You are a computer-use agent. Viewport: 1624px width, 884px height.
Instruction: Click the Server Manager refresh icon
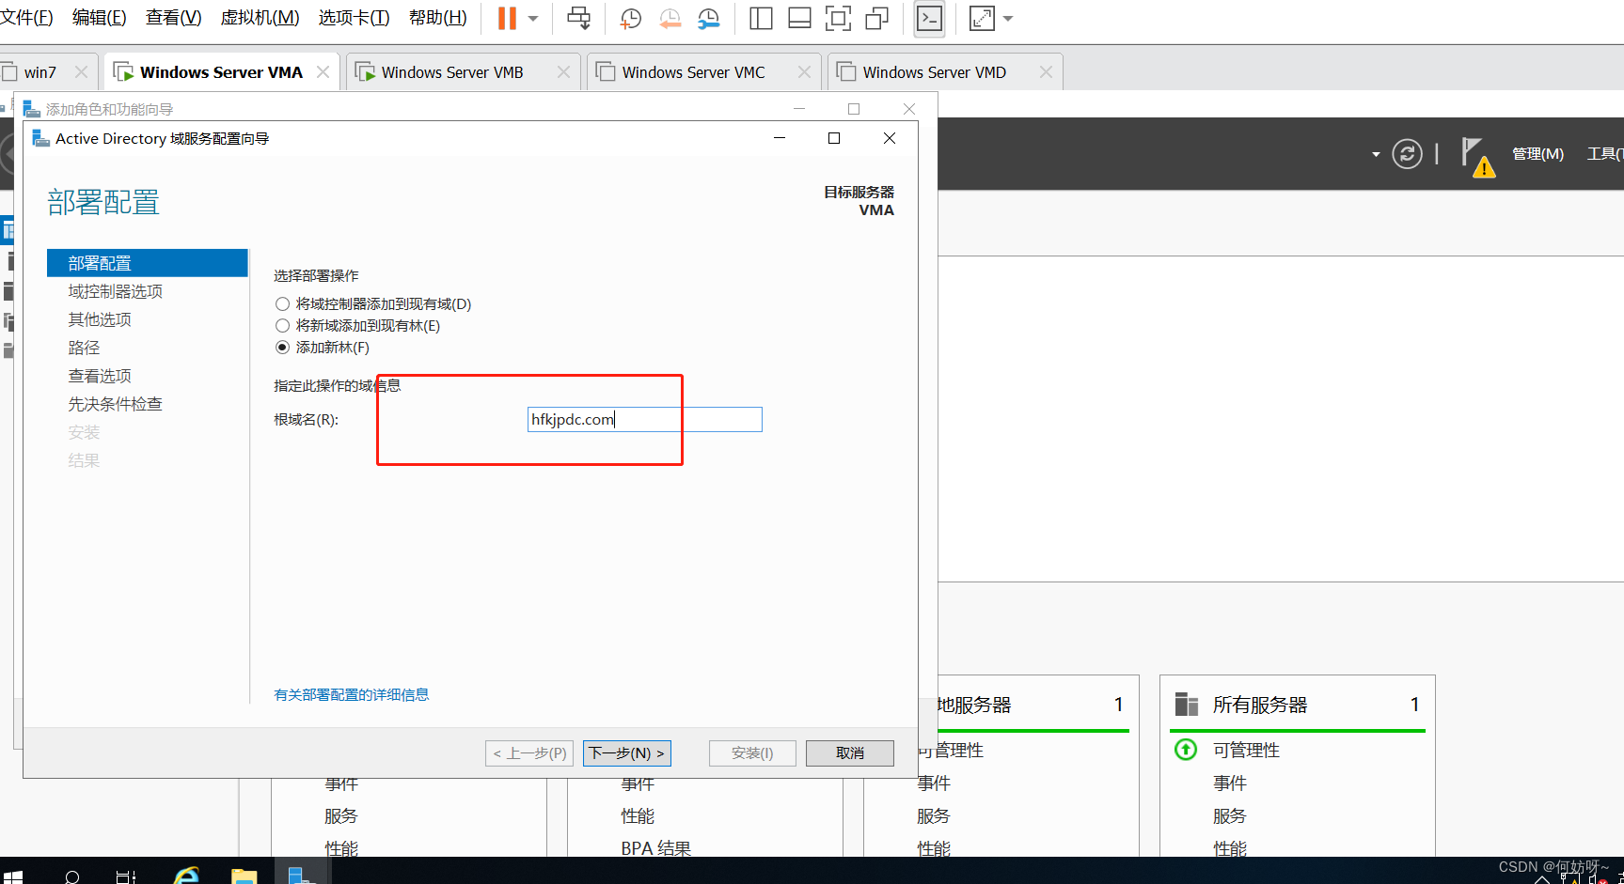[1407, 154]
